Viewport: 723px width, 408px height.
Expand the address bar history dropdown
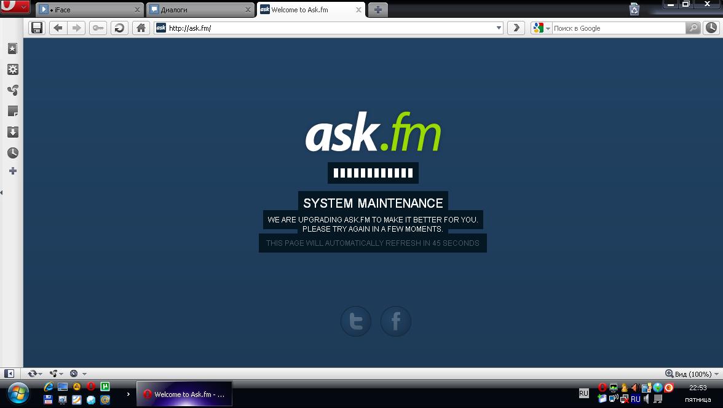pyautogui.click(x=499, y=28)
